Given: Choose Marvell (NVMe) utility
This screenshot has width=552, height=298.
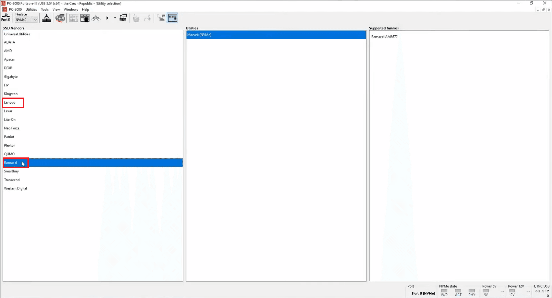Looking at the screenshot, I should coord(276,35).
